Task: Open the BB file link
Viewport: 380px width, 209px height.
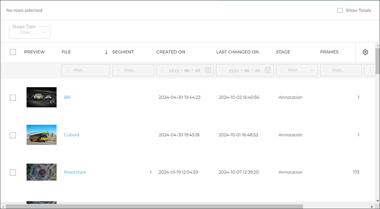Action: [67, 97]
